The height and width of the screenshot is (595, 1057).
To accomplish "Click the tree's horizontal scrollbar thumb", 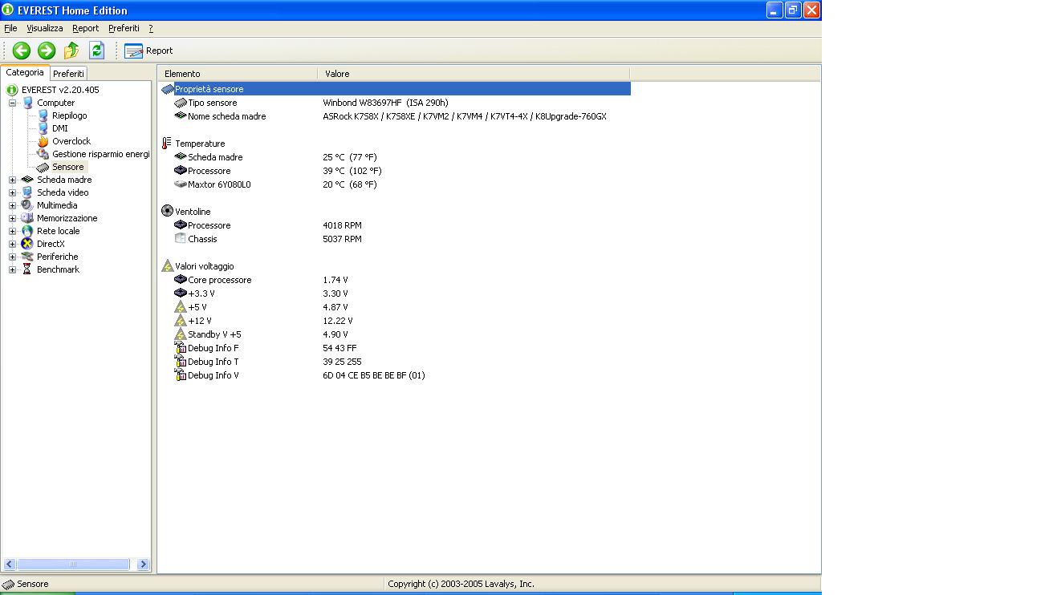I will (73, 565).
